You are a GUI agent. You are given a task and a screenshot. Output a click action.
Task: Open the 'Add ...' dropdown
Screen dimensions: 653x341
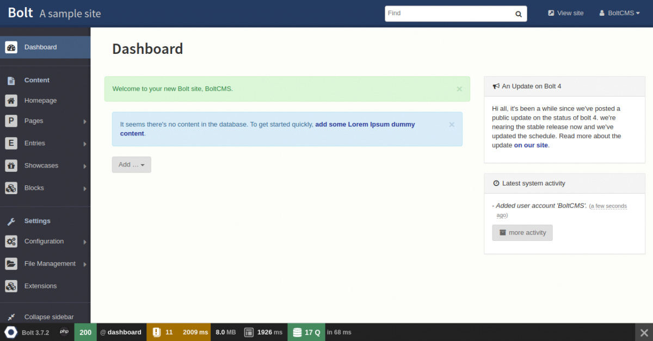click(131, 164)
